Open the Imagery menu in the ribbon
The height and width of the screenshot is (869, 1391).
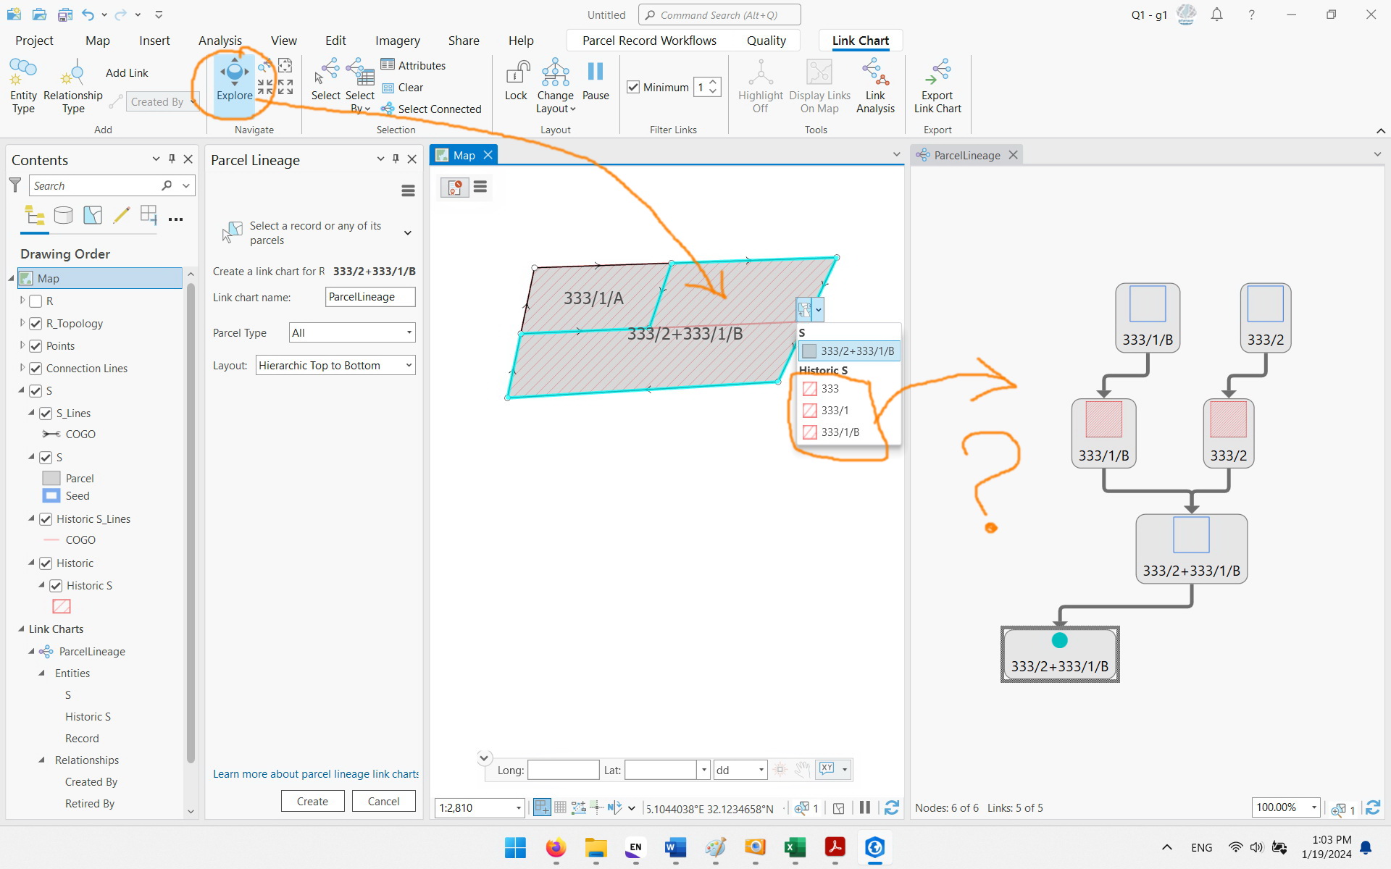click(x=397, y=41)
